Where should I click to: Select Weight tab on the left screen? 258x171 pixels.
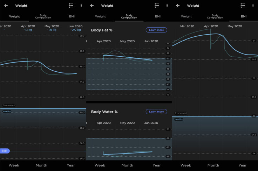point(14,16)
